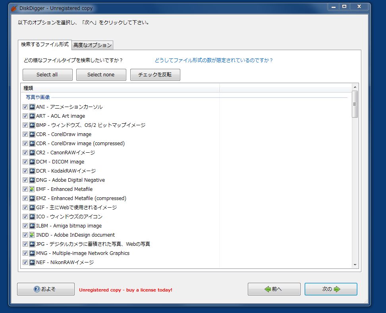Select the EMZ - Enhanced Metafile (compressed) text

click(81, 198)
